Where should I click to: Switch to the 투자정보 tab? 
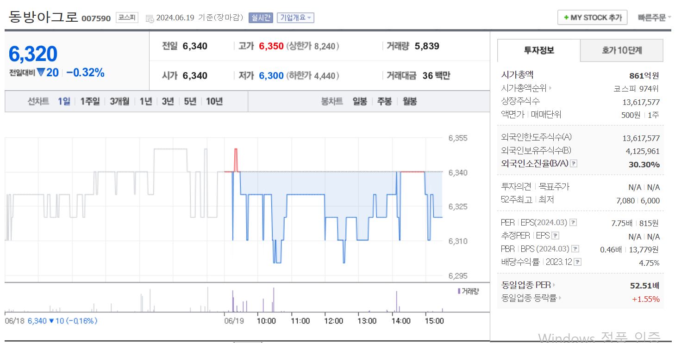[539, 50]
